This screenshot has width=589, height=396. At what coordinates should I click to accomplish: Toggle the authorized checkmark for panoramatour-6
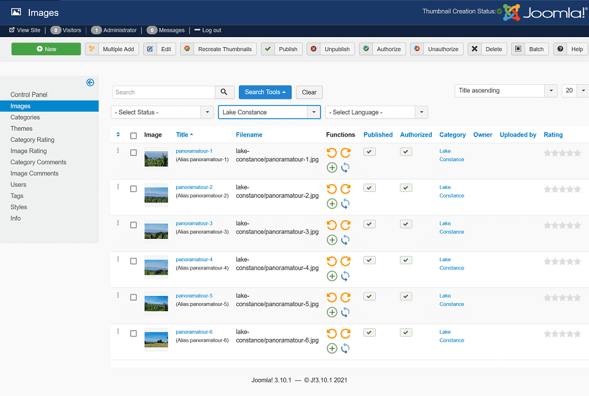click(x=406, y=332)
